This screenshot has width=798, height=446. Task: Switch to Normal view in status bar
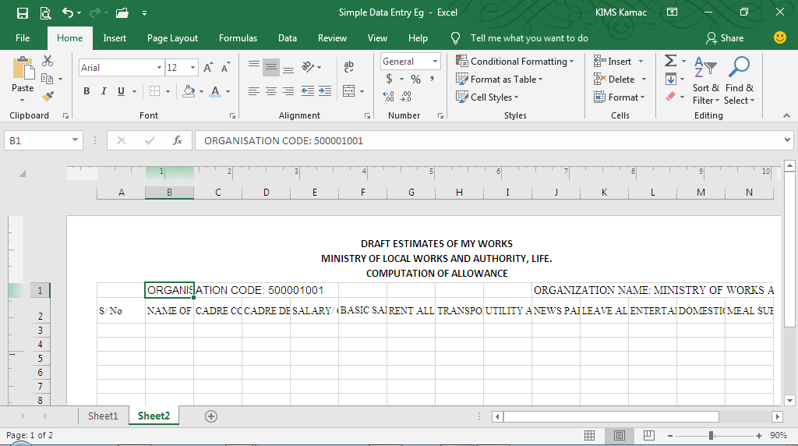(589, 435)
